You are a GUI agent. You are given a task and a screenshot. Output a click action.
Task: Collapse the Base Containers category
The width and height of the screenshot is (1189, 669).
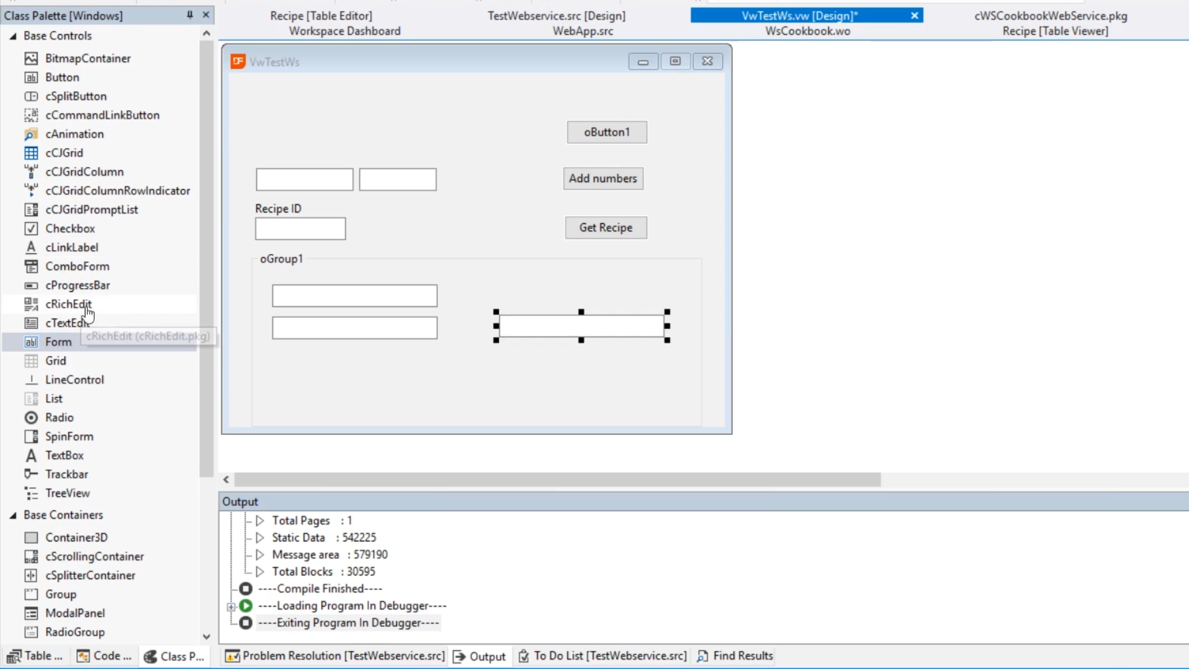coord(13,515)
